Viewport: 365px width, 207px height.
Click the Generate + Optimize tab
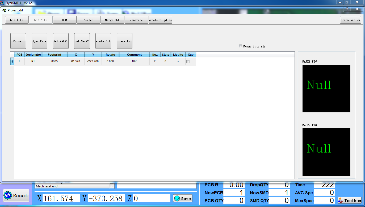tap(160, 20)
